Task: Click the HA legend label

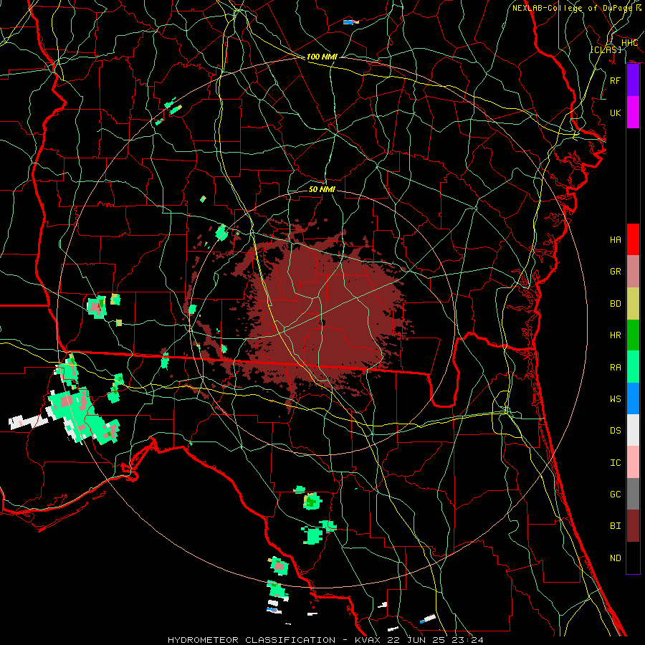Action: click(616, 240)
